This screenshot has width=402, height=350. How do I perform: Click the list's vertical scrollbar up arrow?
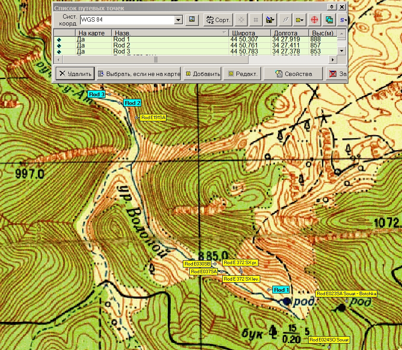coord(341,34)
